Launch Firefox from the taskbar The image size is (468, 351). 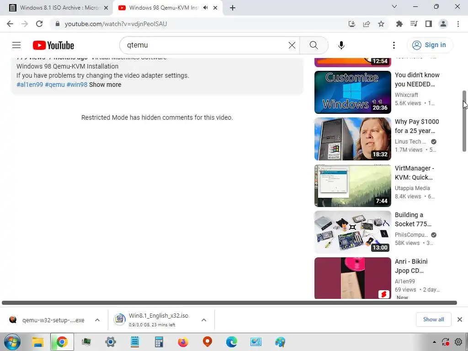tap(183, 342)
